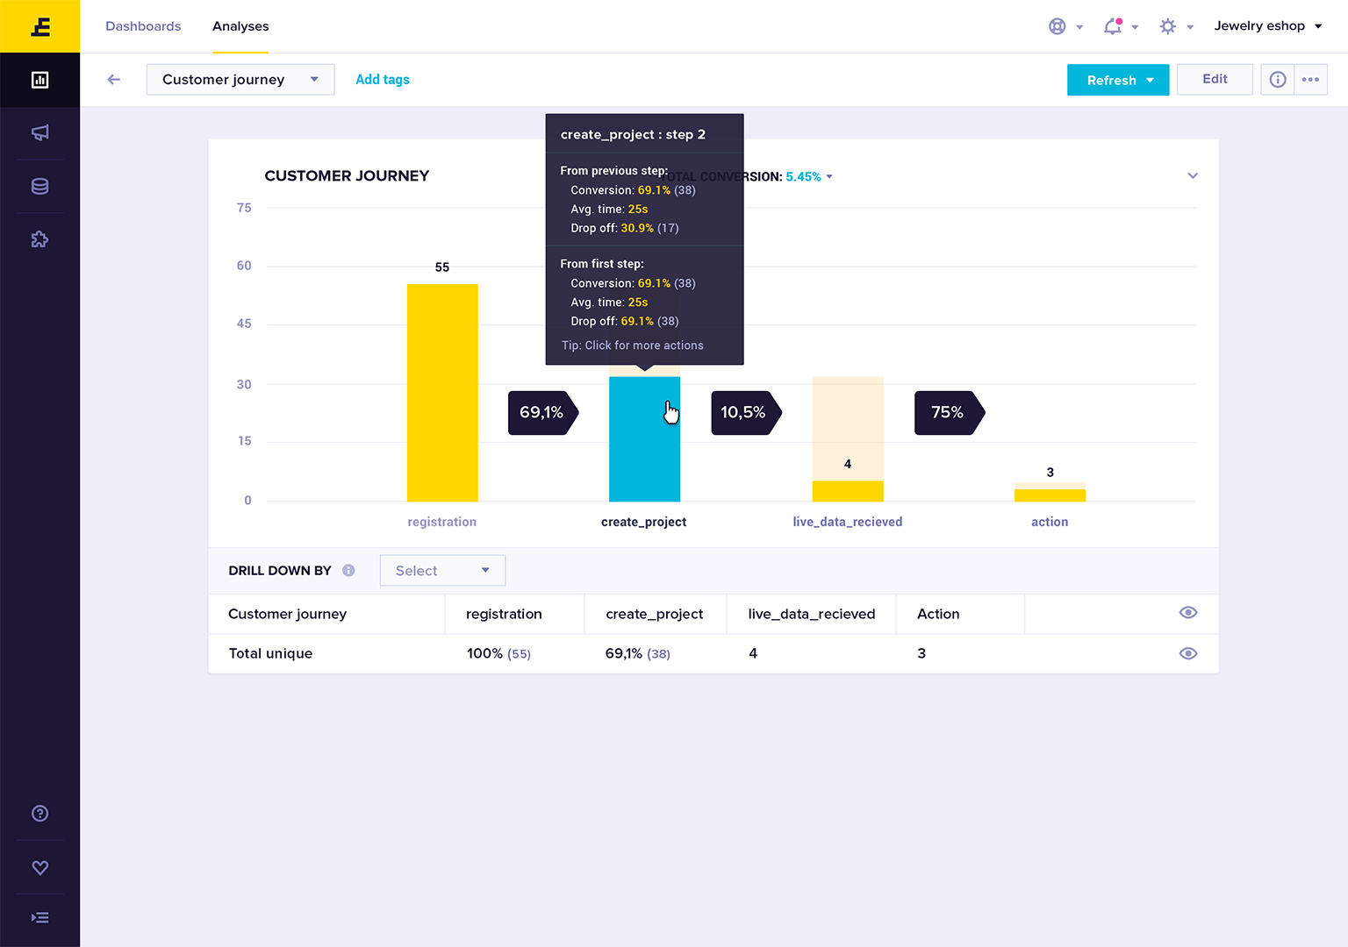Image resolution: width=1348 pixels, height=947 pixels.
Task: Open the Customer journey dropdown
Action: [x=240, y=80]
